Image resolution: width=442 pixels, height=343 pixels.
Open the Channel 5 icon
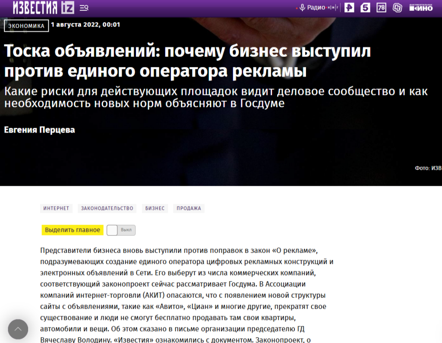[x=366, y=7]
